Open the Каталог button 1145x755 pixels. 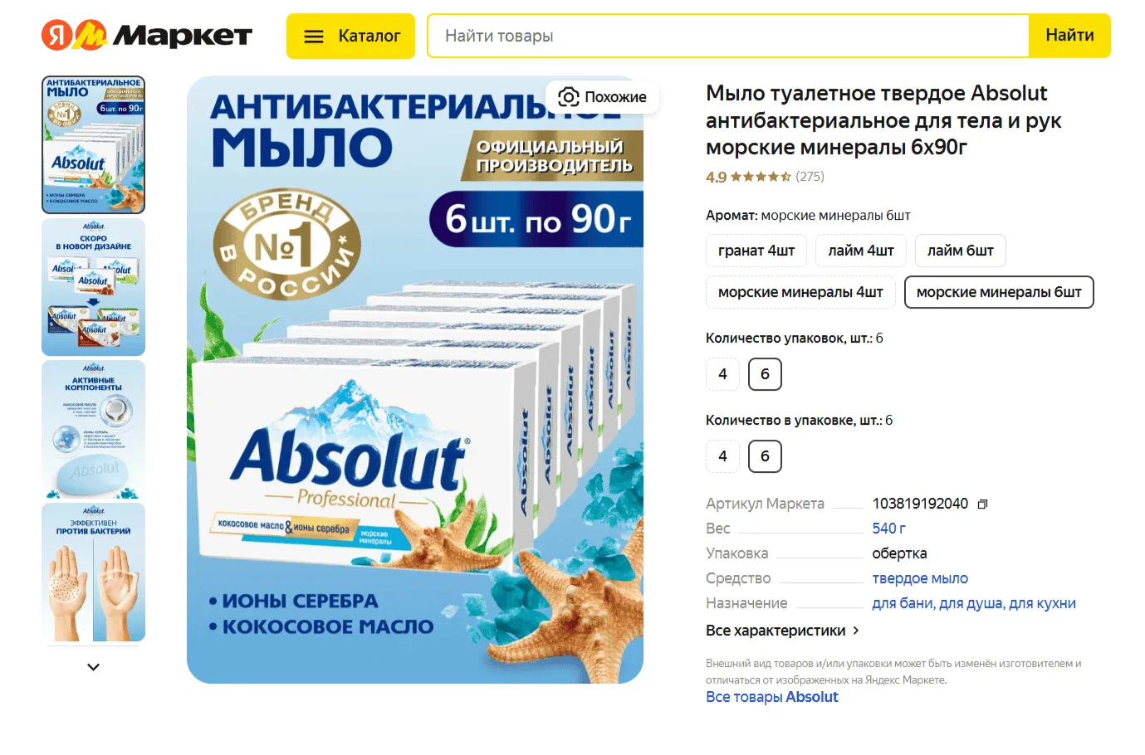coord(350,37)
